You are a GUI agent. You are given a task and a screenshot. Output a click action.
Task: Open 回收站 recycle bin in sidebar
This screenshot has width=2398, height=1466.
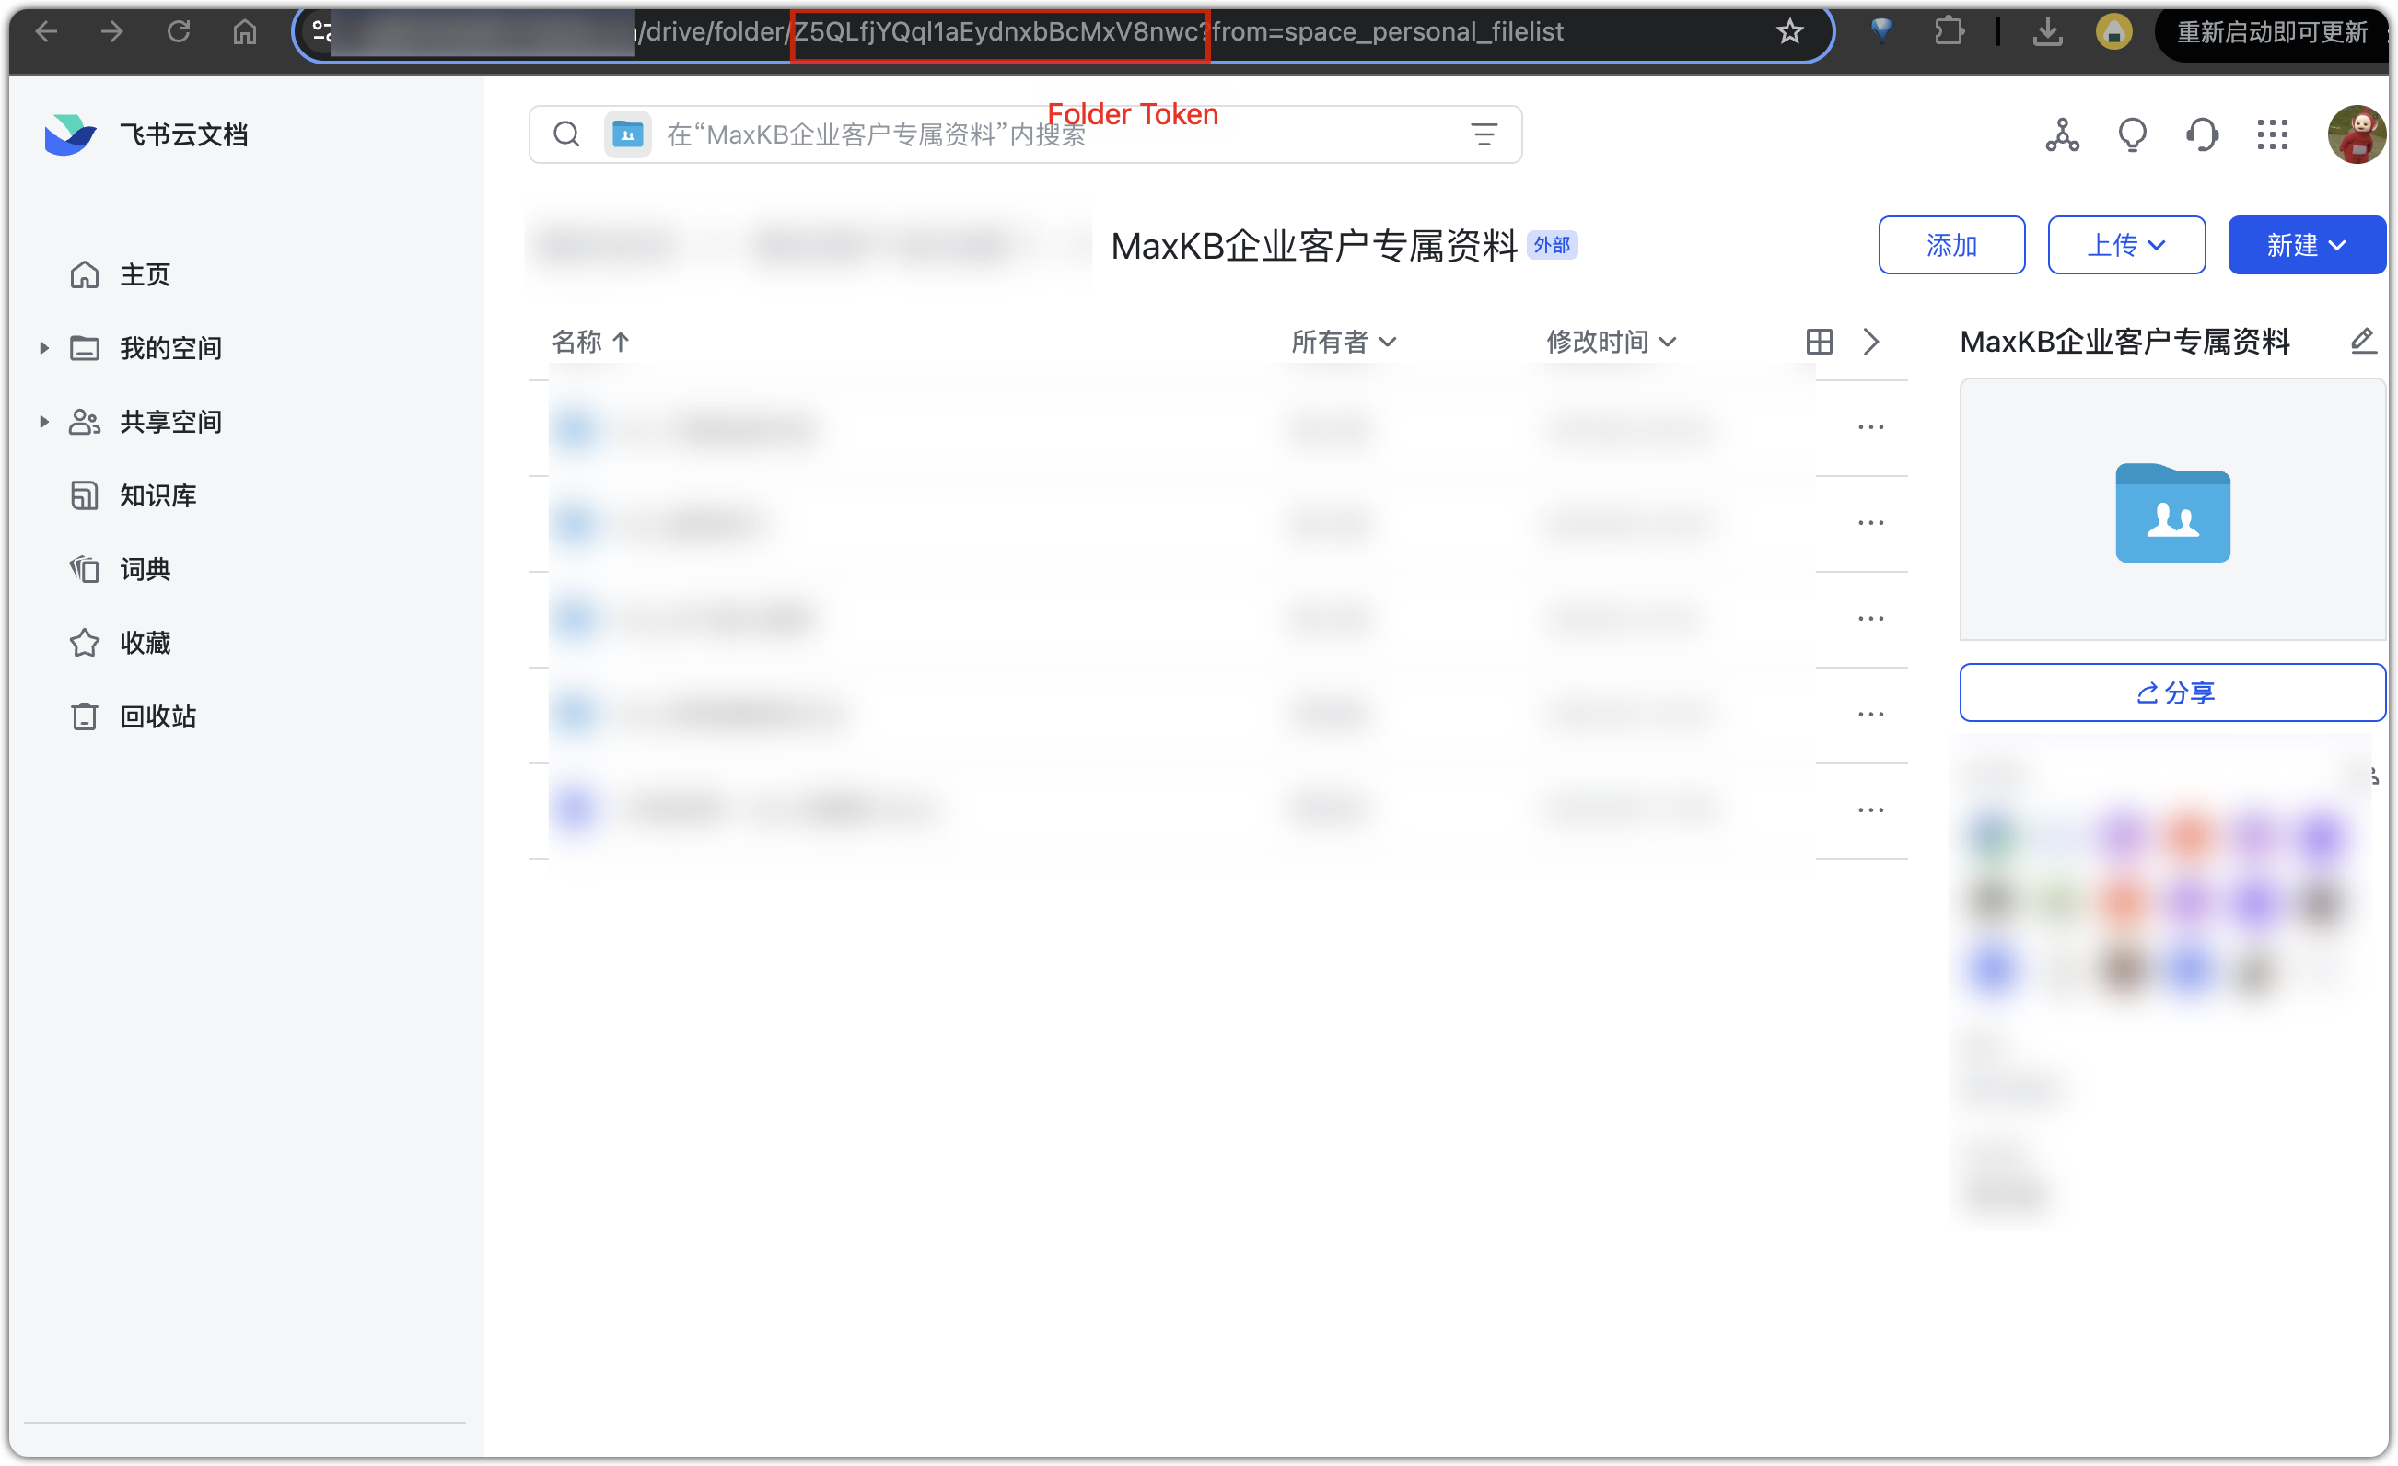(157, 716)
